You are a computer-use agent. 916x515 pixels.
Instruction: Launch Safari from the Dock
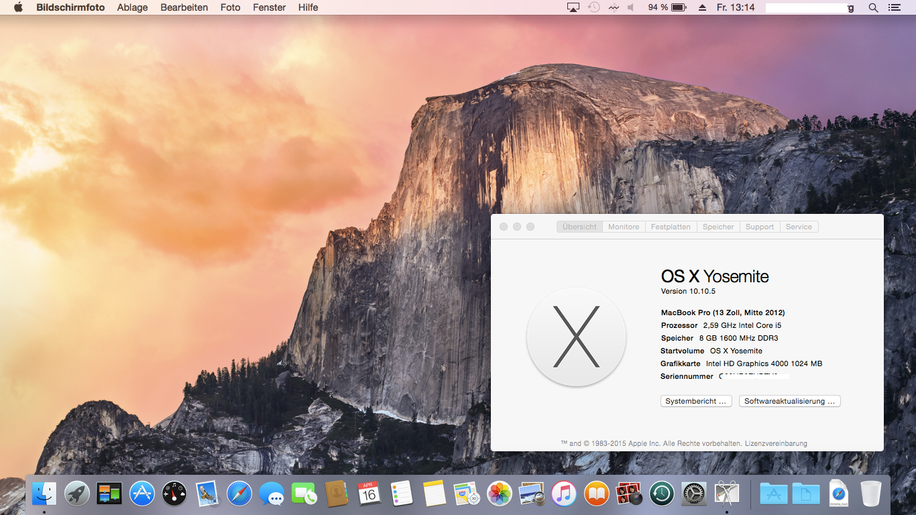click(239, 494)
